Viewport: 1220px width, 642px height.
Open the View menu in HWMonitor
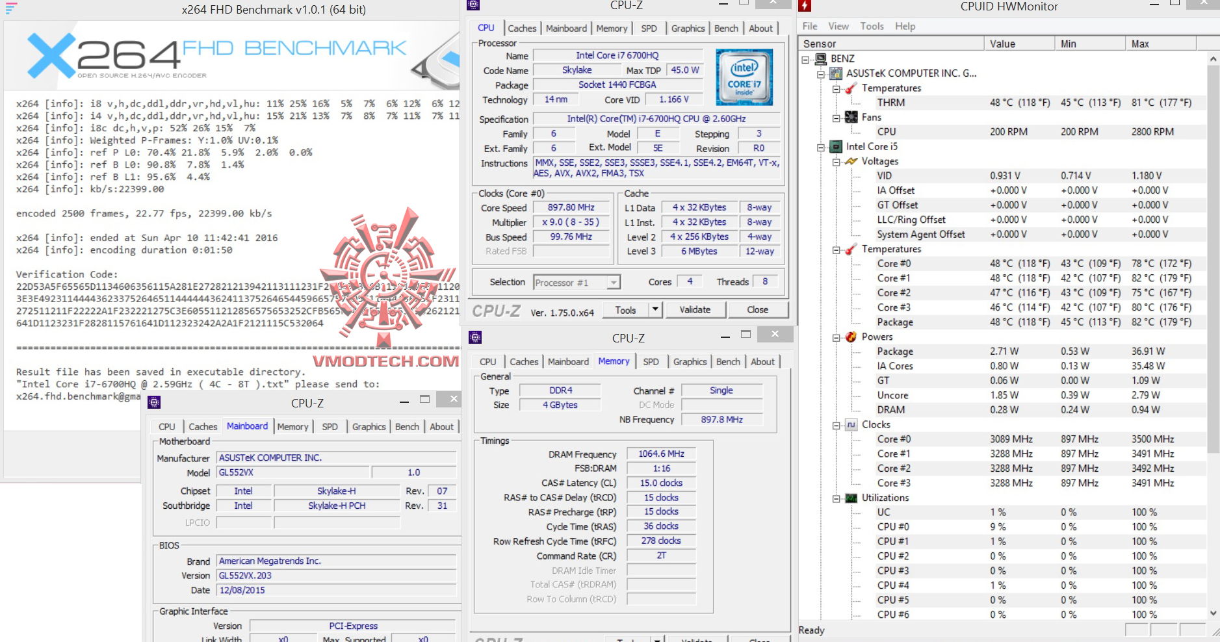[838, 26]
